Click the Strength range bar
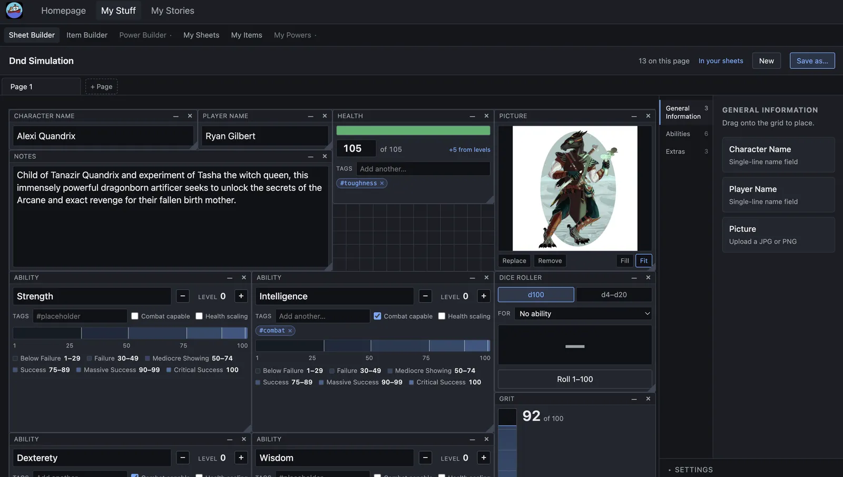Viewport: 843px width, 477px height. point(130,333)
